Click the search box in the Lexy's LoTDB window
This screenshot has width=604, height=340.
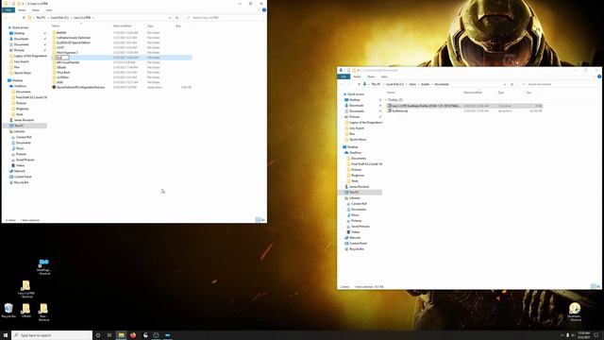point(225,18)
